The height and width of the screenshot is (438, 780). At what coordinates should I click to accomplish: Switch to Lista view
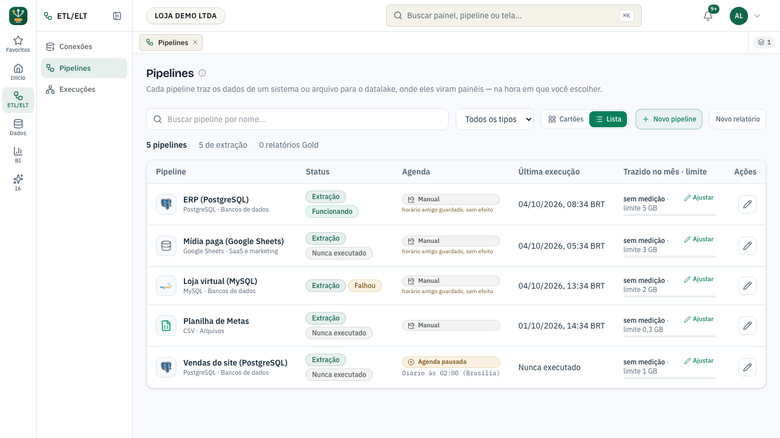point(608,119)
